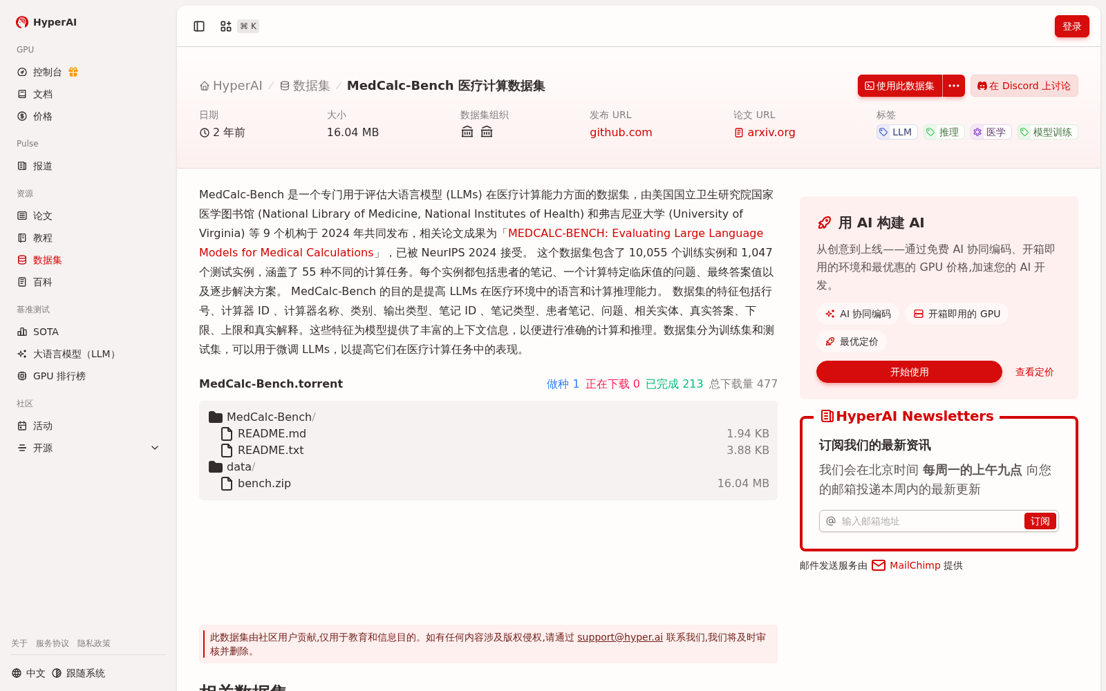Expand the 开源 chevron in the sidebar

155,448
